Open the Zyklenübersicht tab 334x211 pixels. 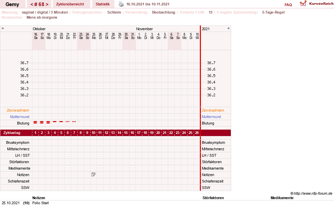[70, 4]
